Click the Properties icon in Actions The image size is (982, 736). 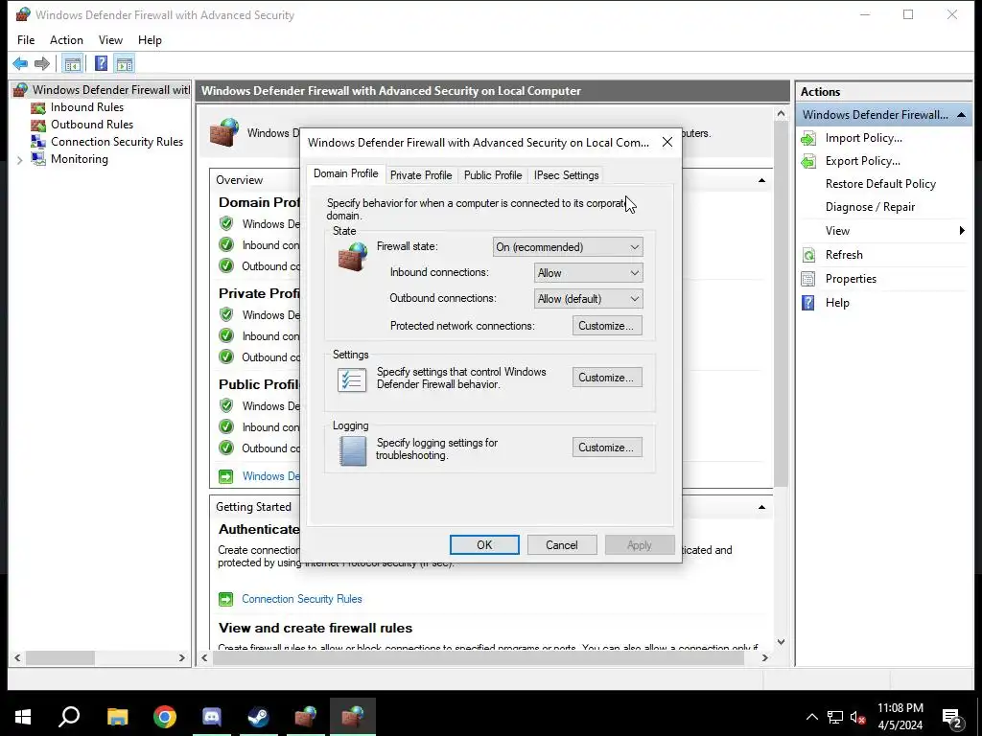click(x=808, y=279)
